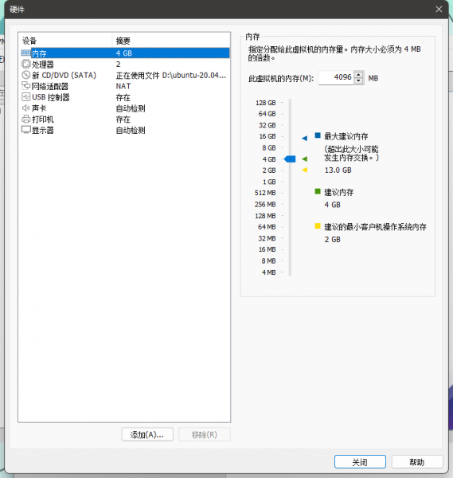Screen dimensions: 453x478
Task: Select the network adapter (网络适配器) icon
Action: coord(26,86)
